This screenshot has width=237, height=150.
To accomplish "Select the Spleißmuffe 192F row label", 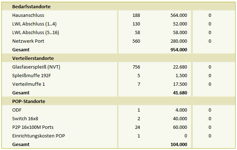I will pyautogui.click(x=32, y=75).
